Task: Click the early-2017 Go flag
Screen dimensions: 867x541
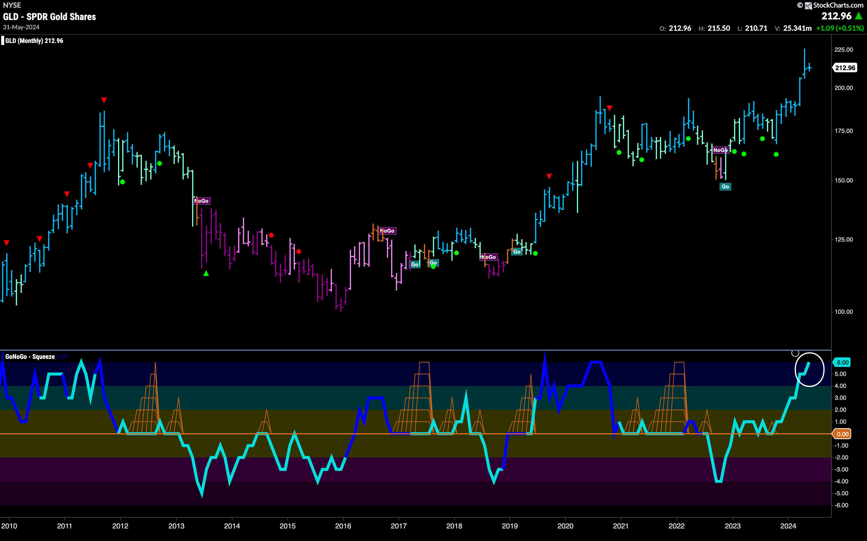Action: 414,265
